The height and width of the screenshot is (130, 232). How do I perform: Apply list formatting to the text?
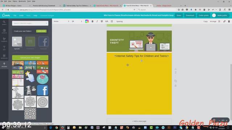coord(112,21)
